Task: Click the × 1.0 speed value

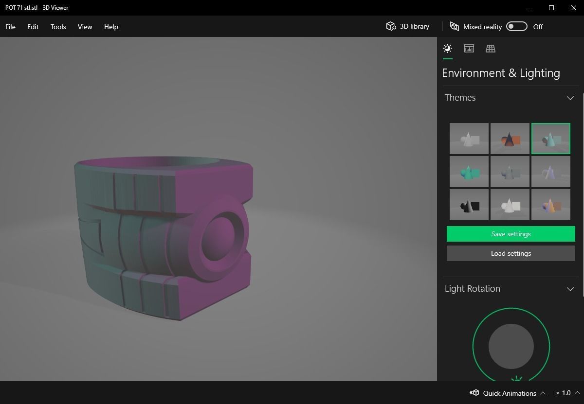Action: click(563, 393)
